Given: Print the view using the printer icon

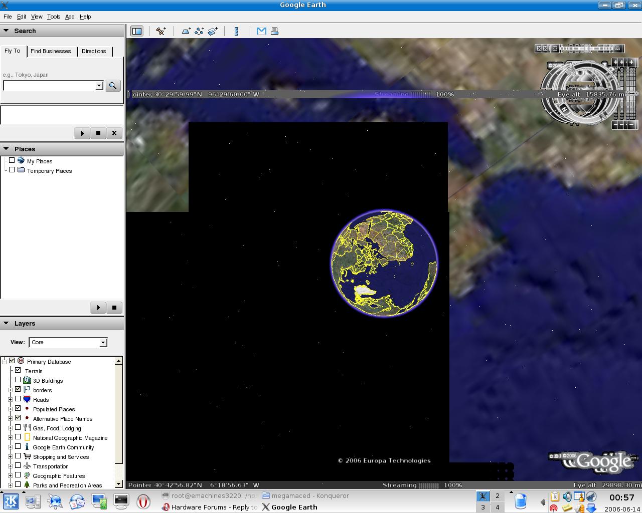Looking at the screenshot, I should tap(274, 31).
